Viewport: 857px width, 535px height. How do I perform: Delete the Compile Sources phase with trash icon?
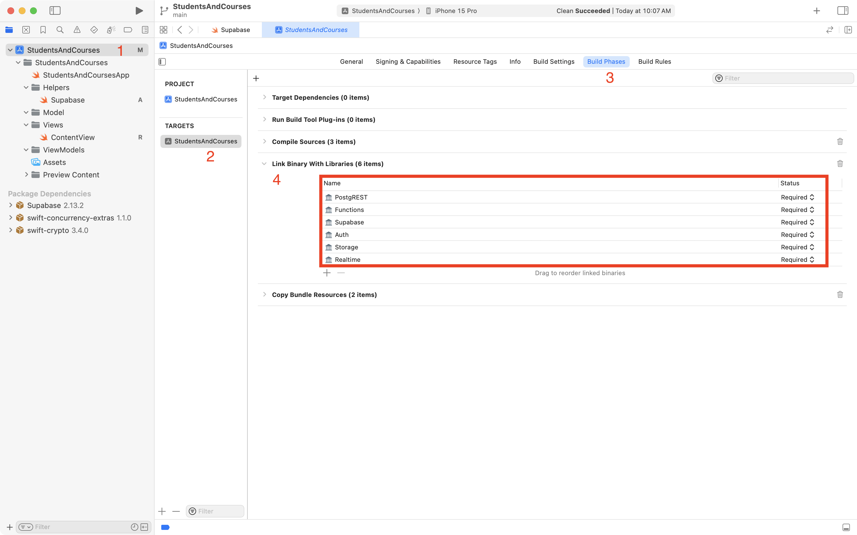pos(840,141)
